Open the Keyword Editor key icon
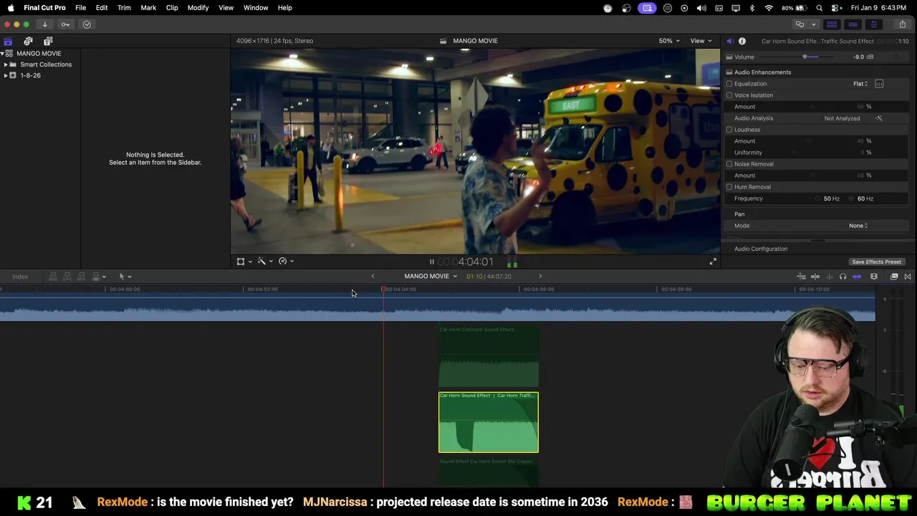917x516 pixels. [x=65, y=24]
